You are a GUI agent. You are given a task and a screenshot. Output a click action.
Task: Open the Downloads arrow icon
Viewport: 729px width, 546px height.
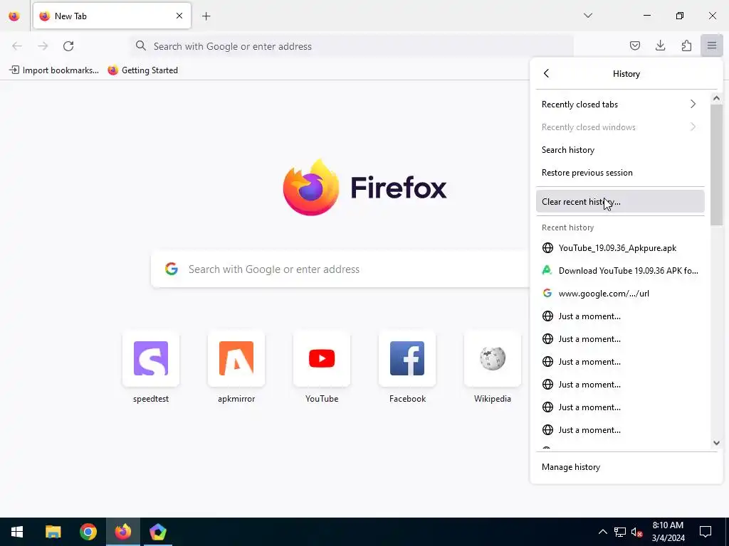pos(660,45)
